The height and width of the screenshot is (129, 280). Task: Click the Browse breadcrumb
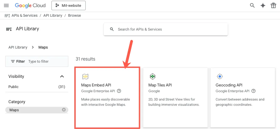pyautogui.click(x=74, y=15)
